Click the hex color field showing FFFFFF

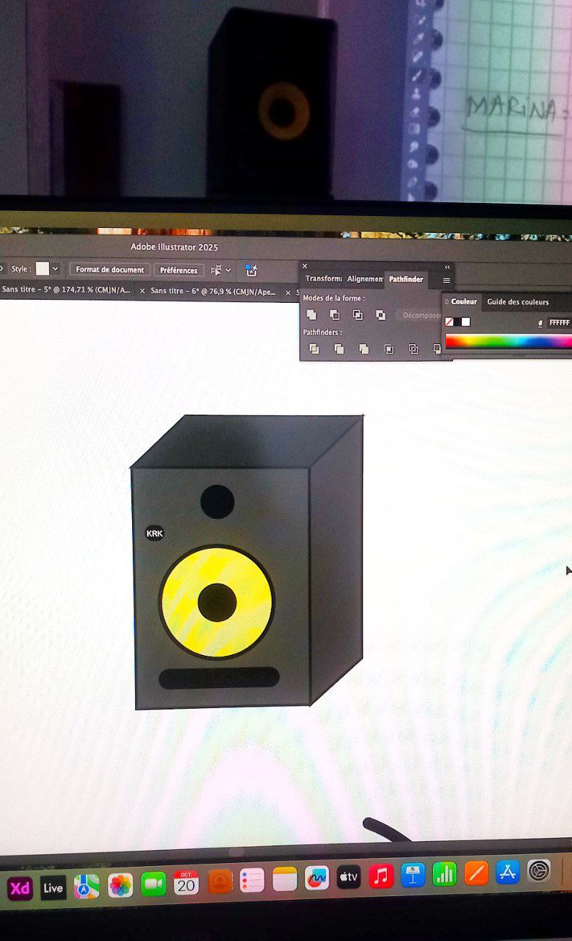click(559, 323)
